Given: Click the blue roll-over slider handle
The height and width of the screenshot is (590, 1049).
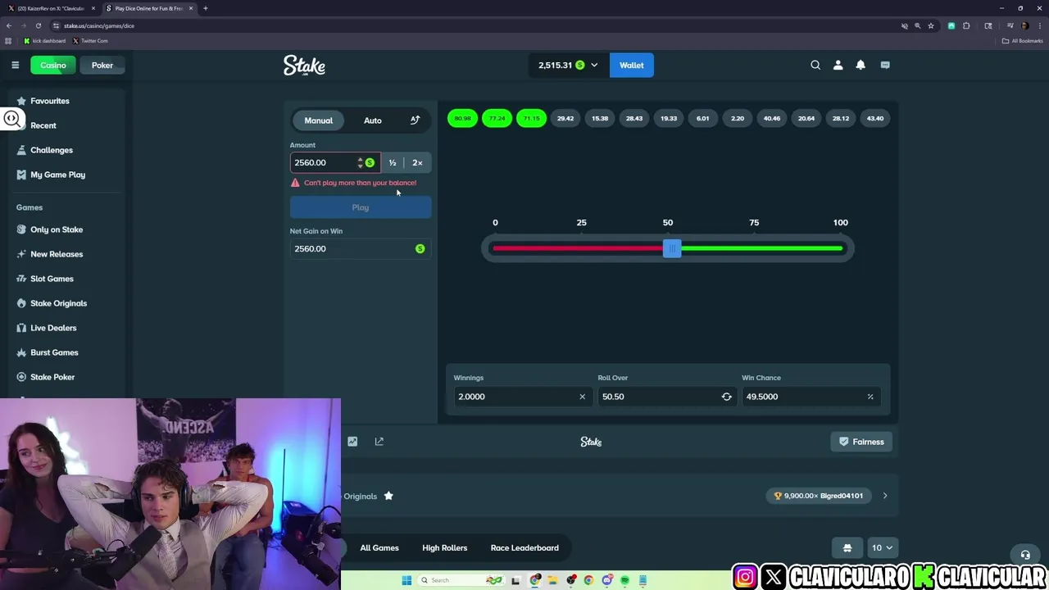Looking at the screenshot, I should coord(672,248).
